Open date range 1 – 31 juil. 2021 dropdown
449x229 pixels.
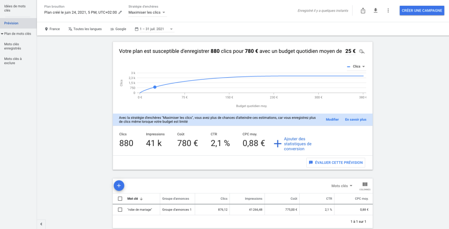pos(156,29)
